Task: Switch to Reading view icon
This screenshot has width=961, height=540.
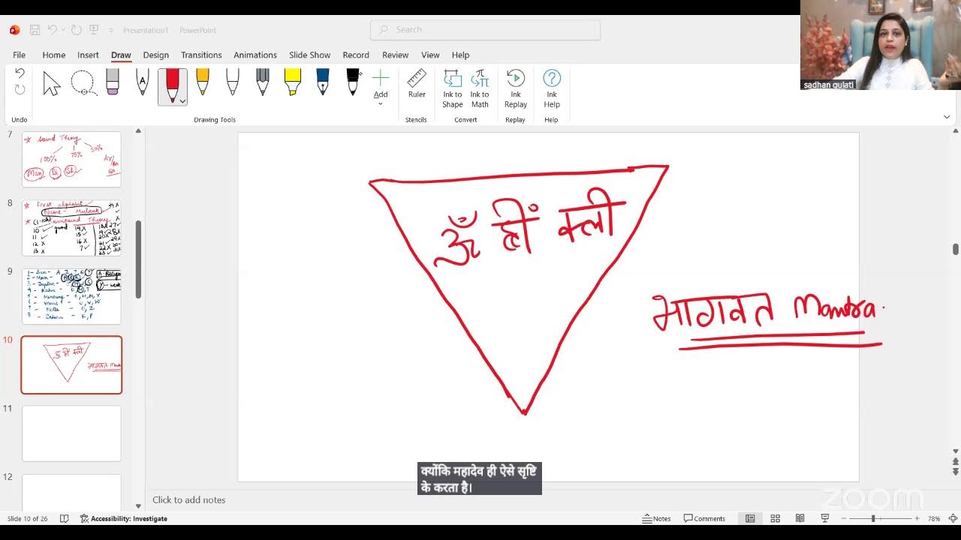Action: (800, 518)
